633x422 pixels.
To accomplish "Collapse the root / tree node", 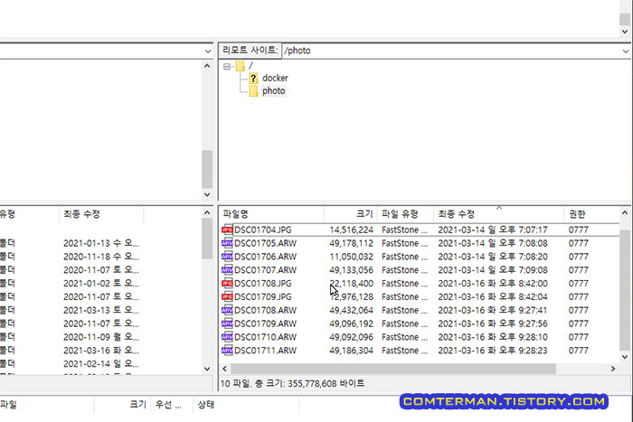I will [x=227, y=66].
